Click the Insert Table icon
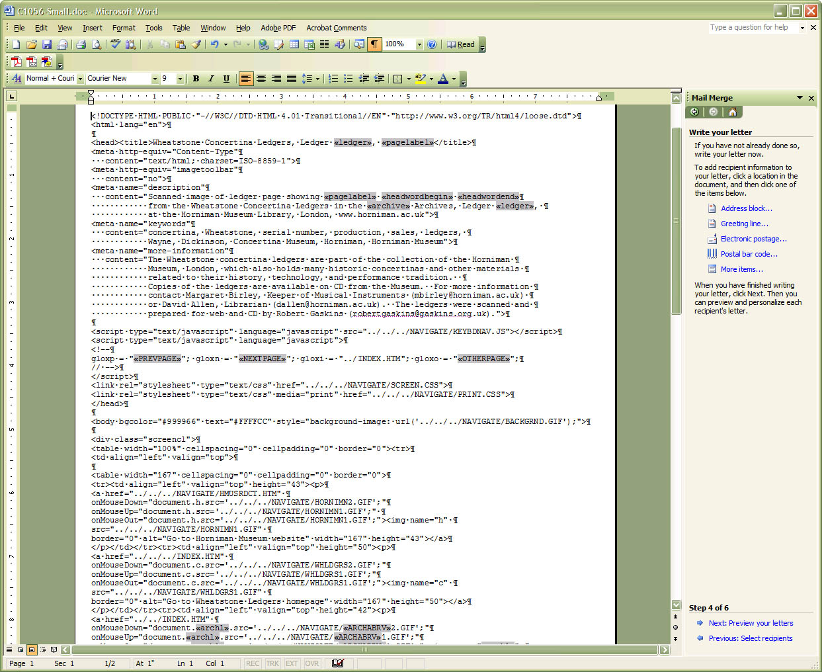 (294, 44)
